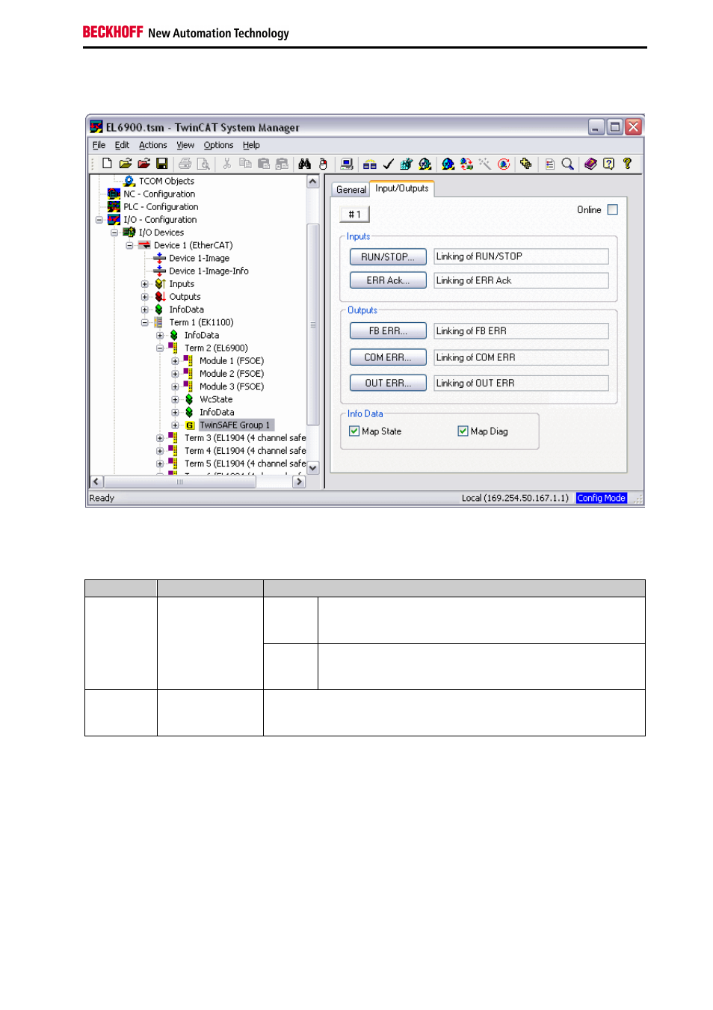
Task: Expand the Inputs tree node
Action: coord(145,284)
